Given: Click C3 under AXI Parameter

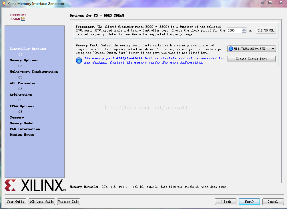Looking at the screenshot, I should (20, 89).
